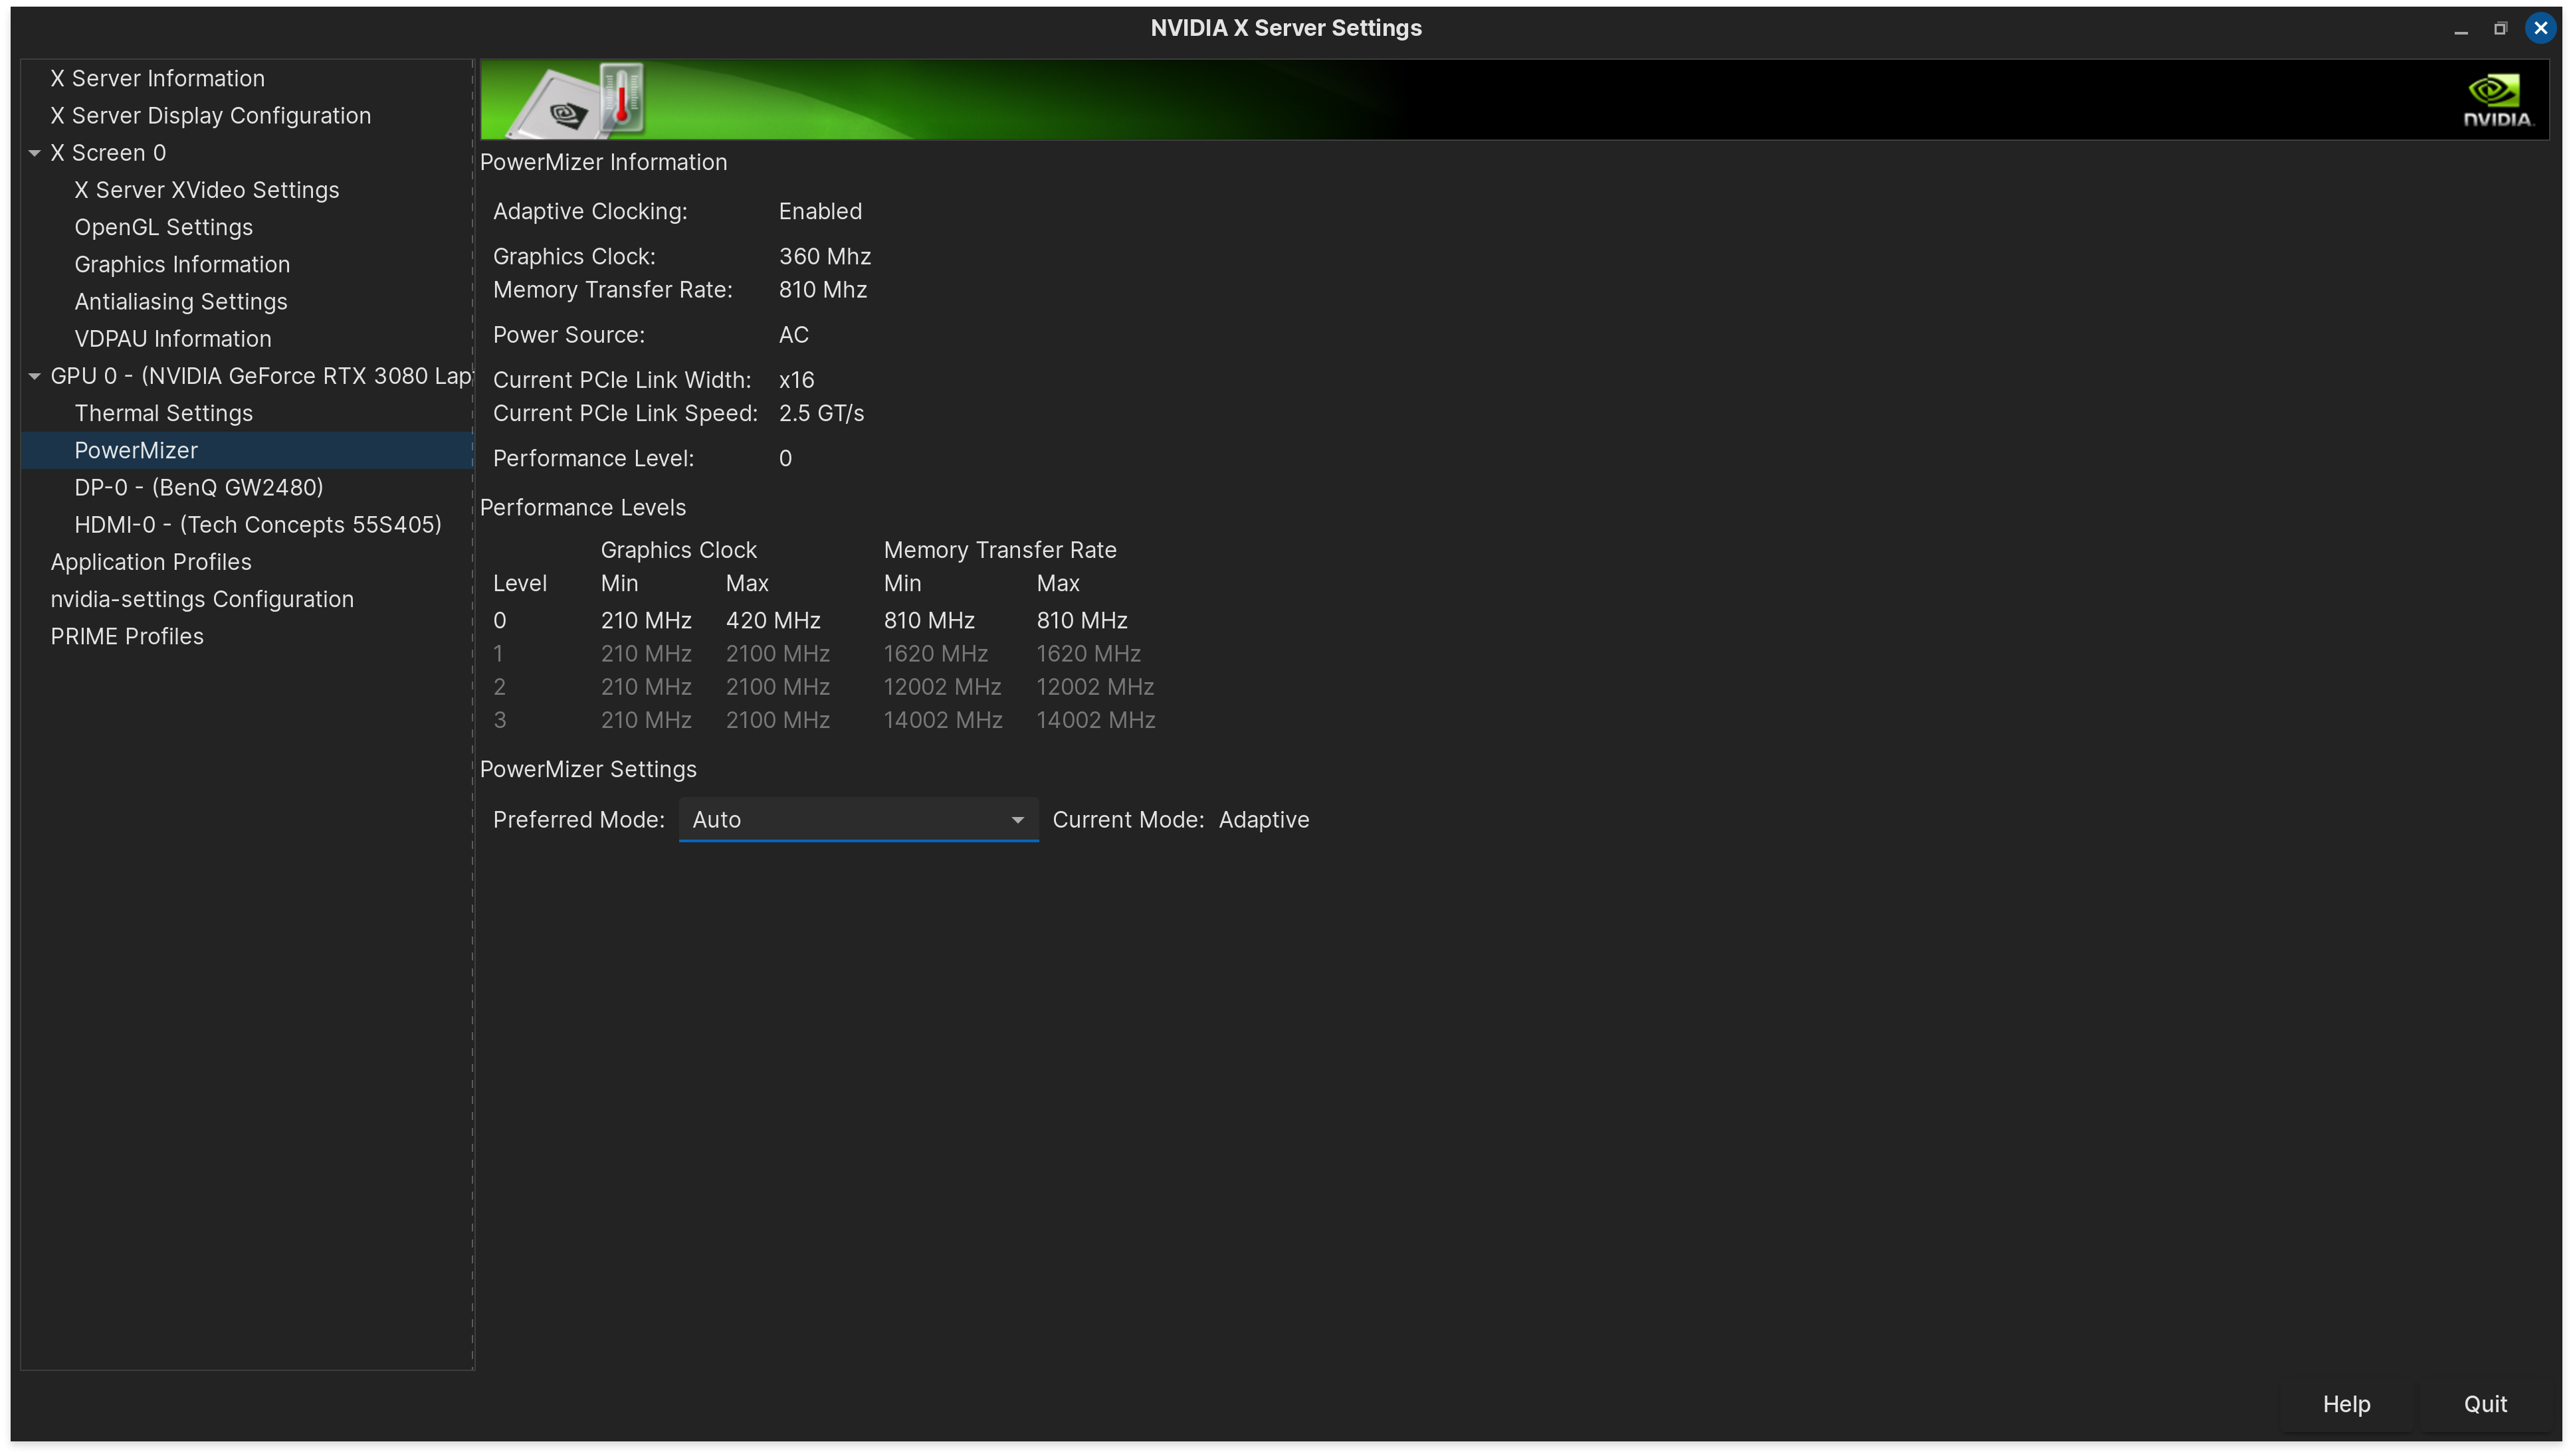Open Antialiasing Settings

tap(181, 301)
